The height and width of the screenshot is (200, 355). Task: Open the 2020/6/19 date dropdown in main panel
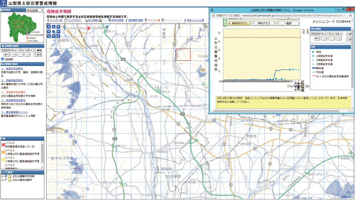[9, 50]
